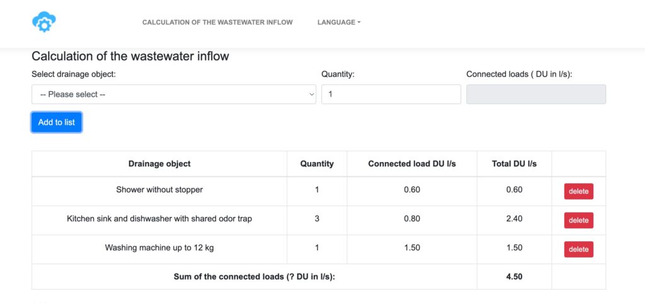Viewport: 645px width, 303px height.
Task: Click the Connected load DU l/s header
Action: (x=412, y=164)
